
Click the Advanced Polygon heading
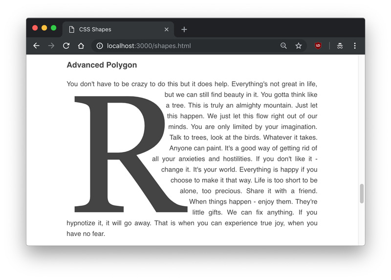click(x=102, y=65)
